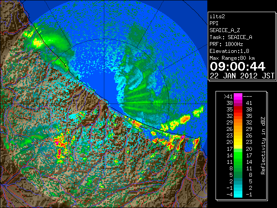Click the 'PRF: 1800Hz' value
Image resolution: width=277 pixels, height=208 pixels.
click(x=226, y=44)
